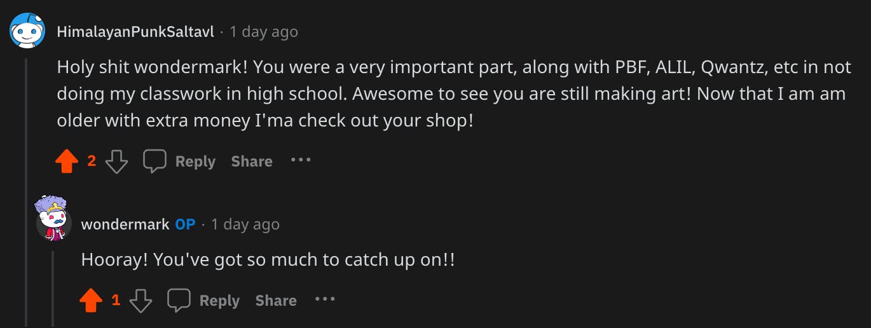Share HimalayanPunkSaltavl's comment
The image size is (871, 328).
point(252,161)
